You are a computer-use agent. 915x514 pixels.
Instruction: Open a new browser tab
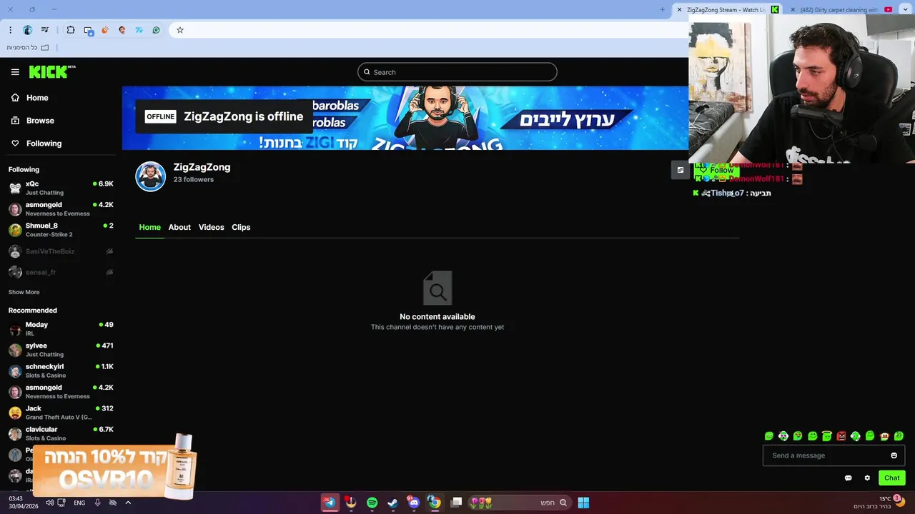pyautogui.click(x=662, y=9)
